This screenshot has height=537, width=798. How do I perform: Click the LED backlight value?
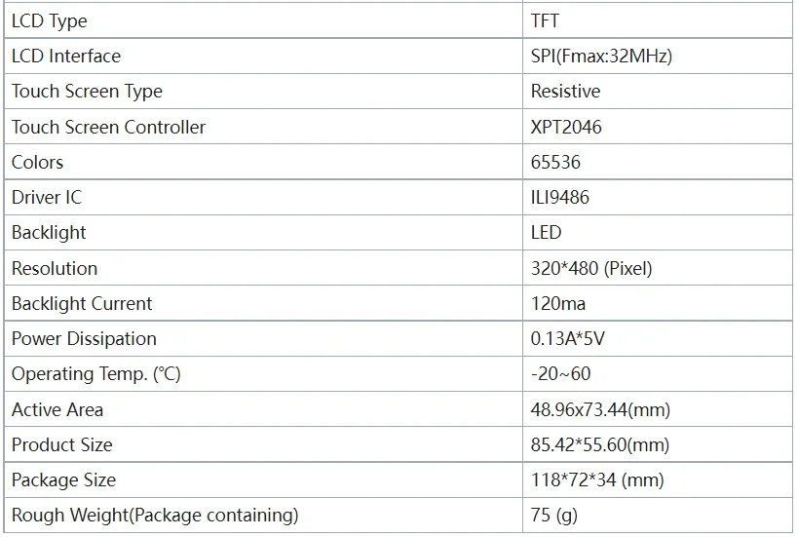(546, 232)
